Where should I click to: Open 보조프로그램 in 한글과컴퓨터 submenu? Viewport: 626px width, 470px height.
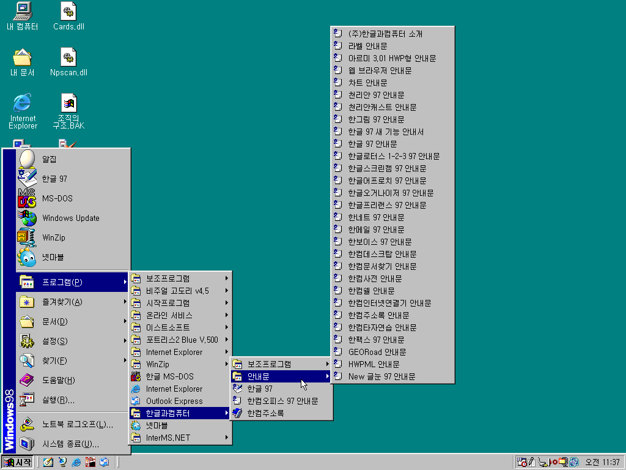coord(281,364)
